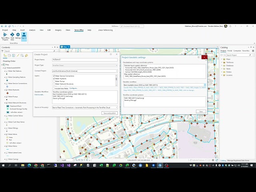The image size is (256, 192).
Task: Switch to the Linear Referencing tab
Action: (x=106, y=30)
